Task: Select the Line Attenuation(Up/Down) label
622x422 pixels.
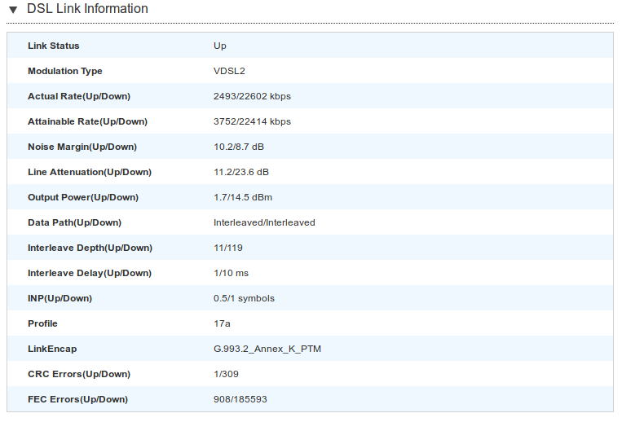Action: click(x=90, y=172)
